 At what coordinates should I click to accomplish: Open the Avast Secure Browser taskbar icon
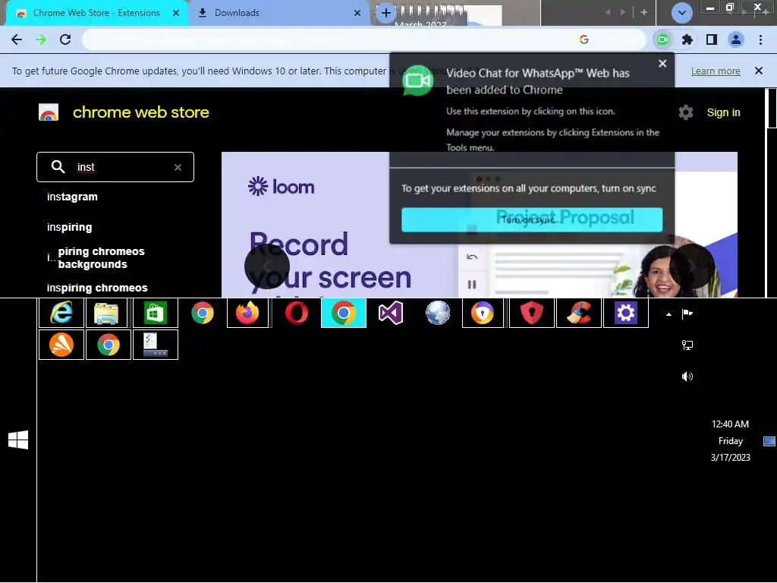point(483,313)
